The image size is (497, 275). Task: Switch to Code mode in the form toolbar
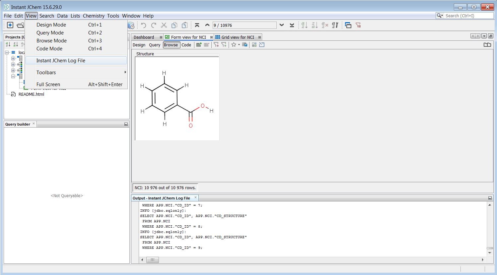point(186,45)
